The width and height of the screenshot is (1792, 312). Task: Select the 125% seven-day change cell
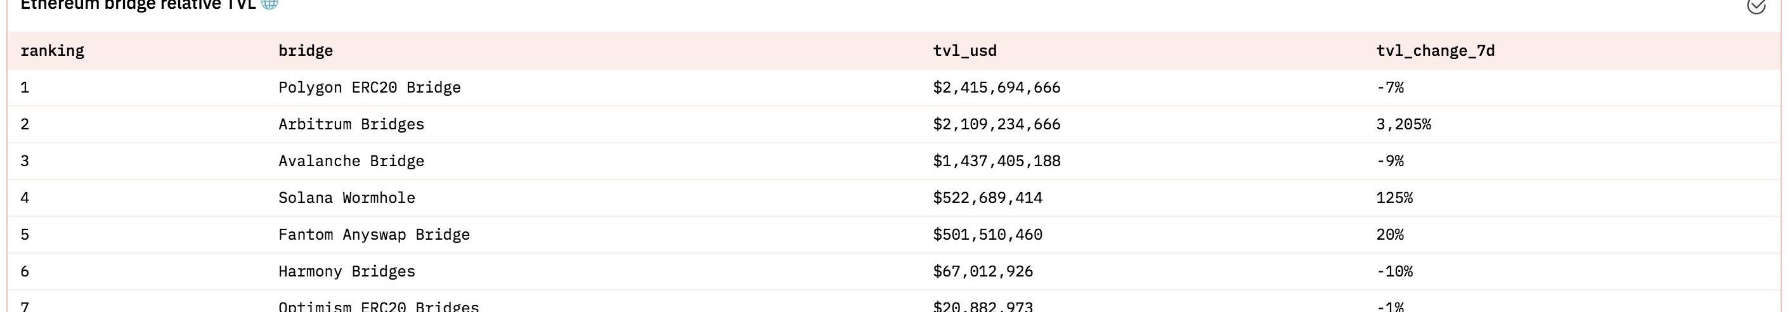1394,198
